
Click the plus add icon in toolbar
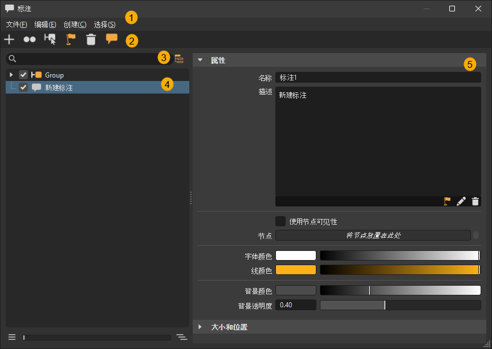pos(9,39)
